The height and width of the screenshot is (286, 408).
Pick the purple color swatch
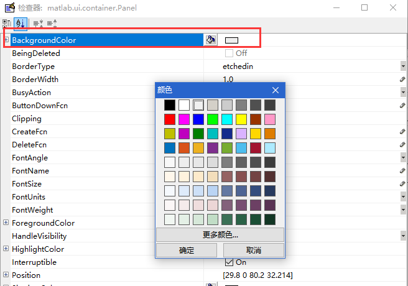[213, 148]
